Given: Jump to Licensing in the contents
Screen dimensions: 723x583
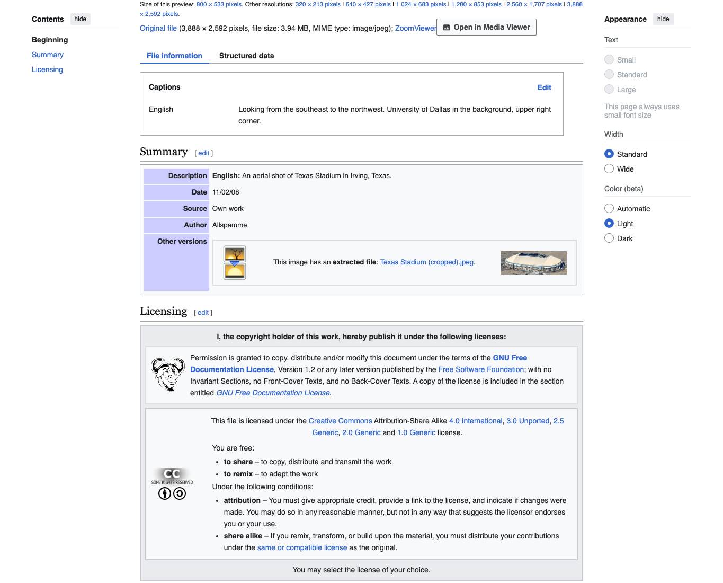Looking at the screenshot, I should tap(47, 69).
